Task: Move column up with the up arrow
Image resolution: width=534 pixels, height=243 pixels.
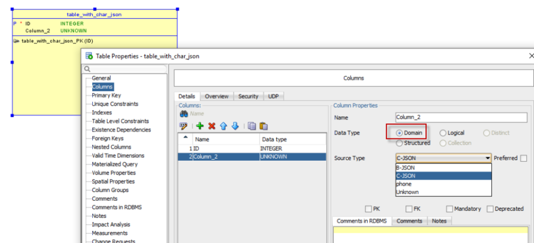Action: click(x=223, y=126)
